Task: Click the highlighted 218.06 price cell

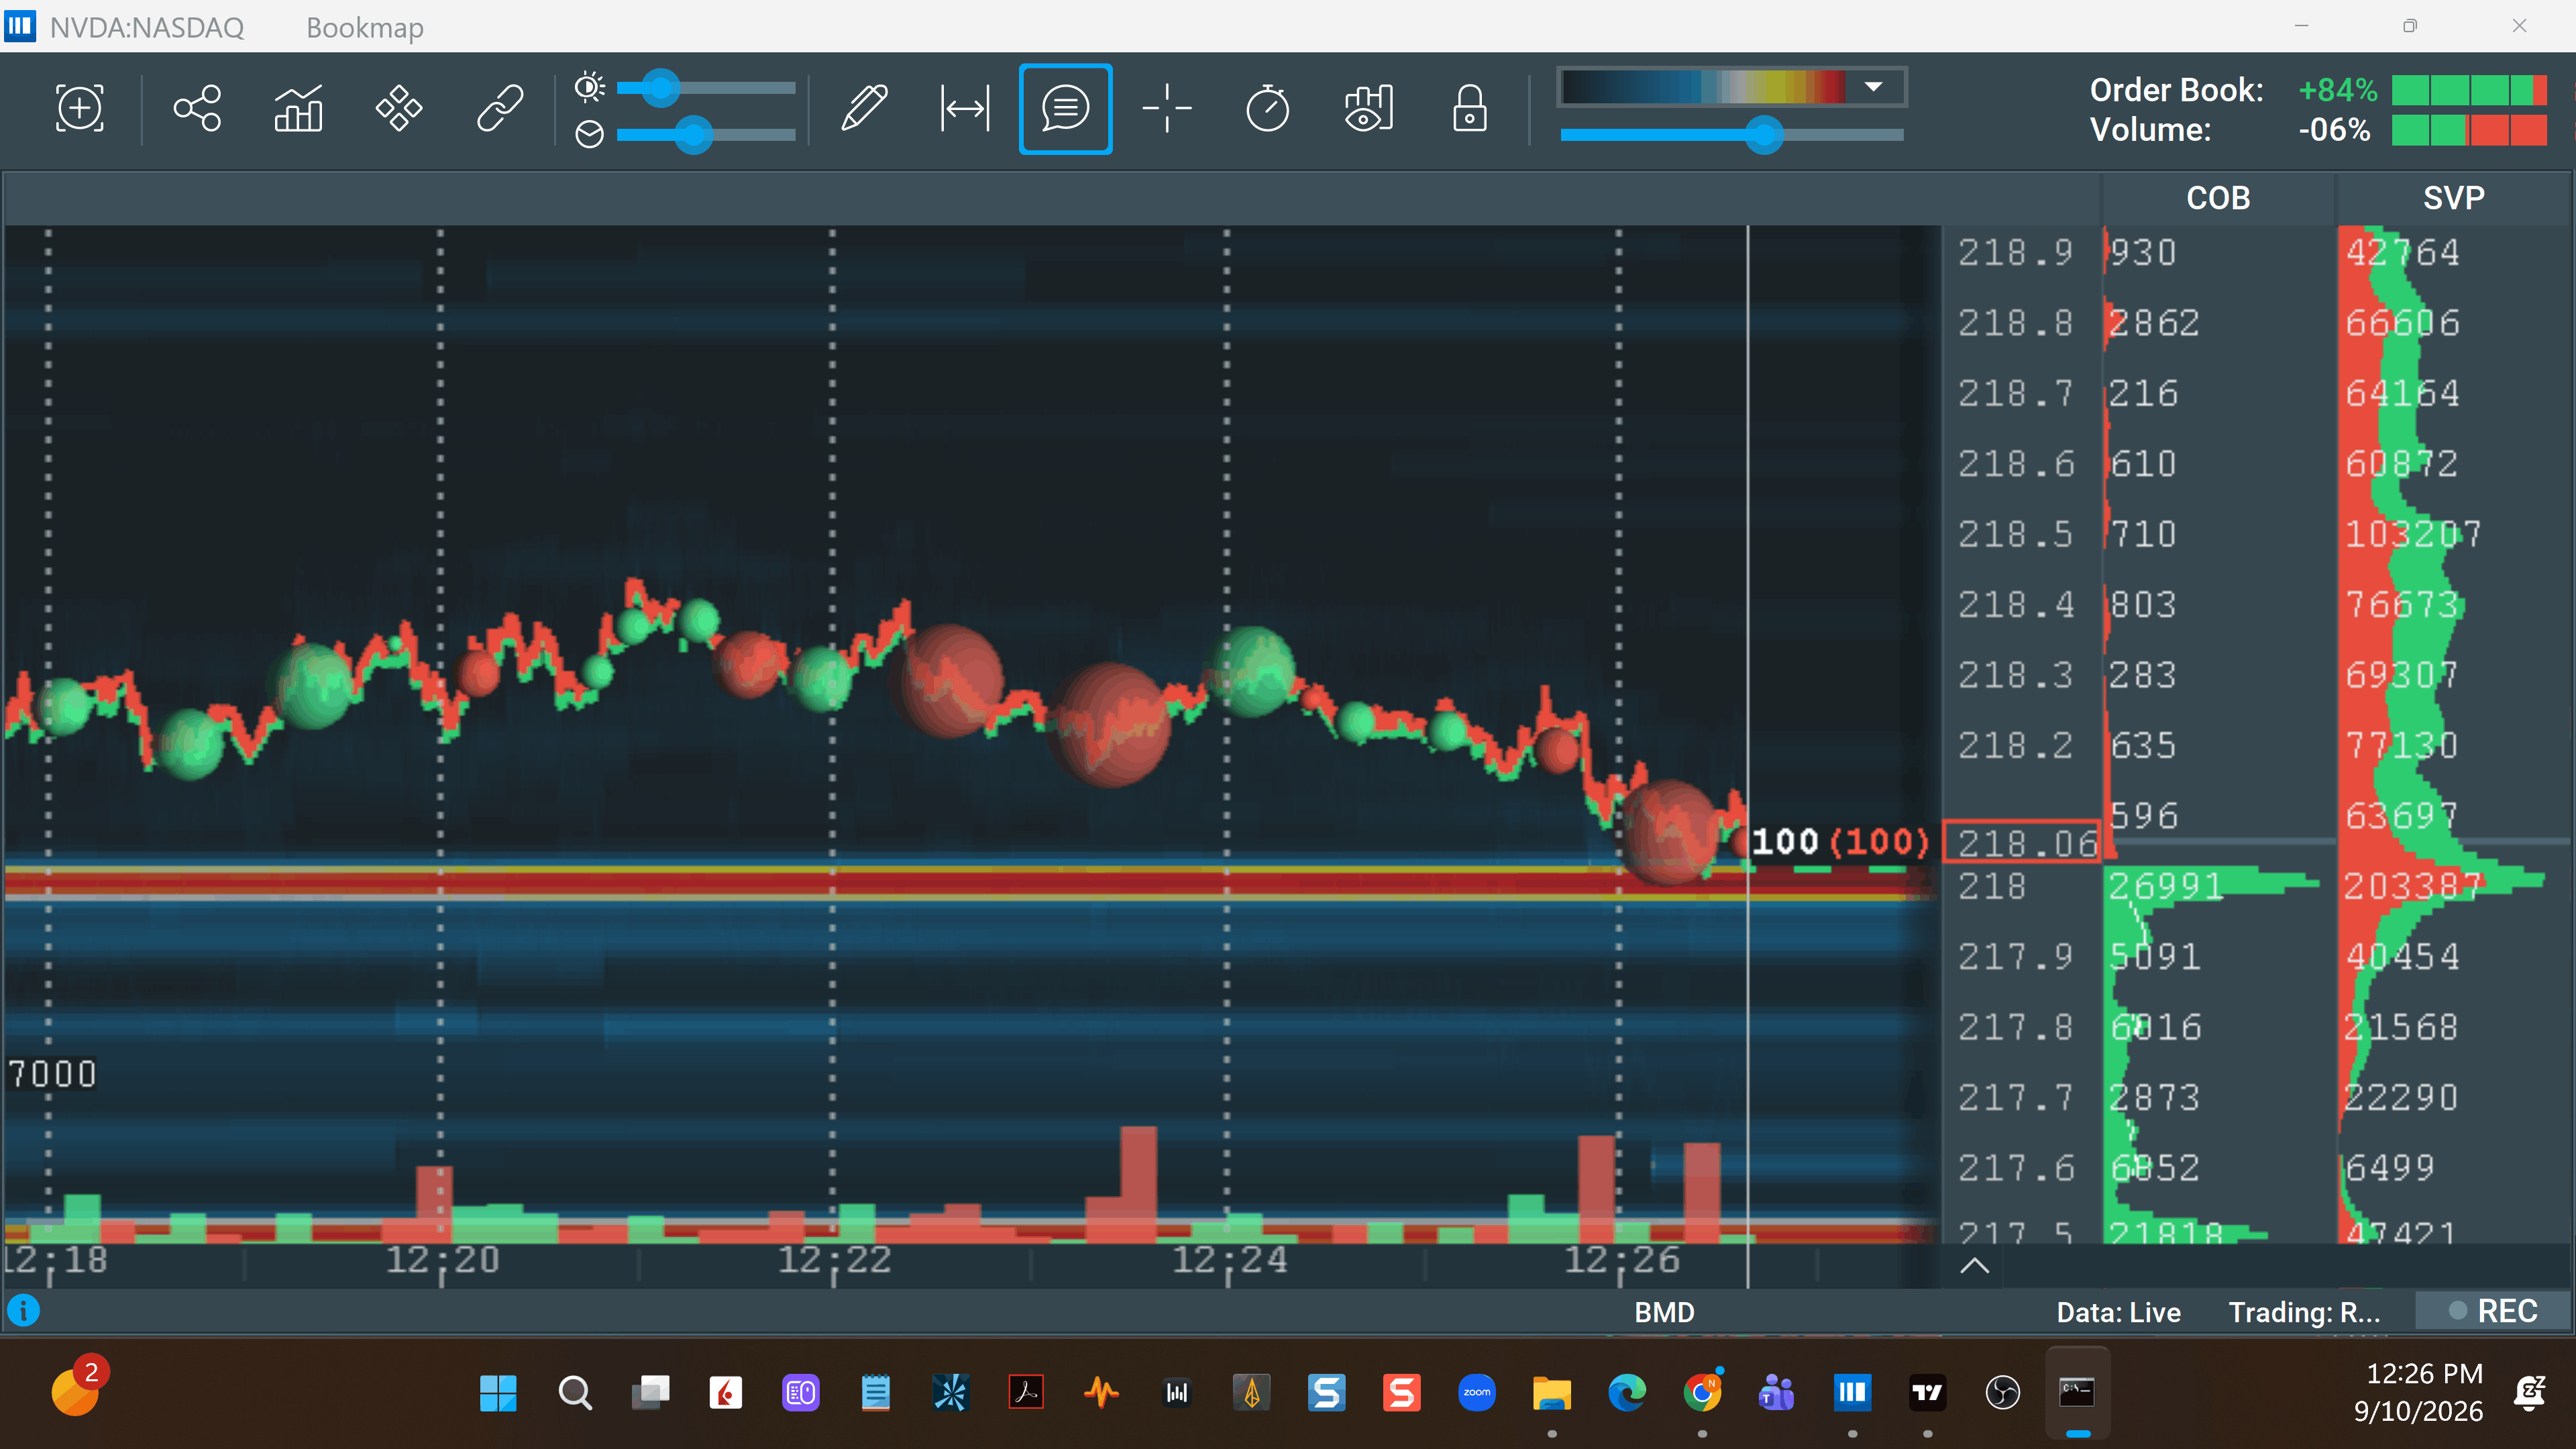Action: [x=2023, y=842]
